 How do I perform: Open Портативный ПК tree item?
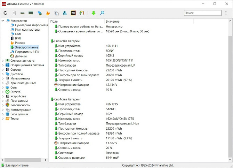[x=27, y=52]
